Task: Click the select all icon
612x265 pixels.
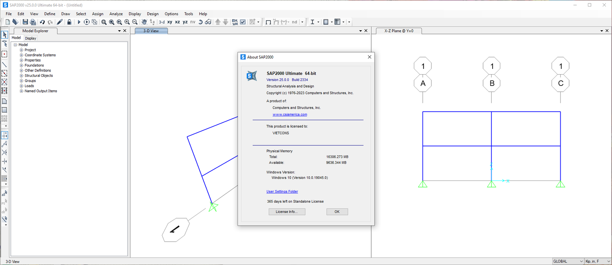Action: [x=5, y=193]
